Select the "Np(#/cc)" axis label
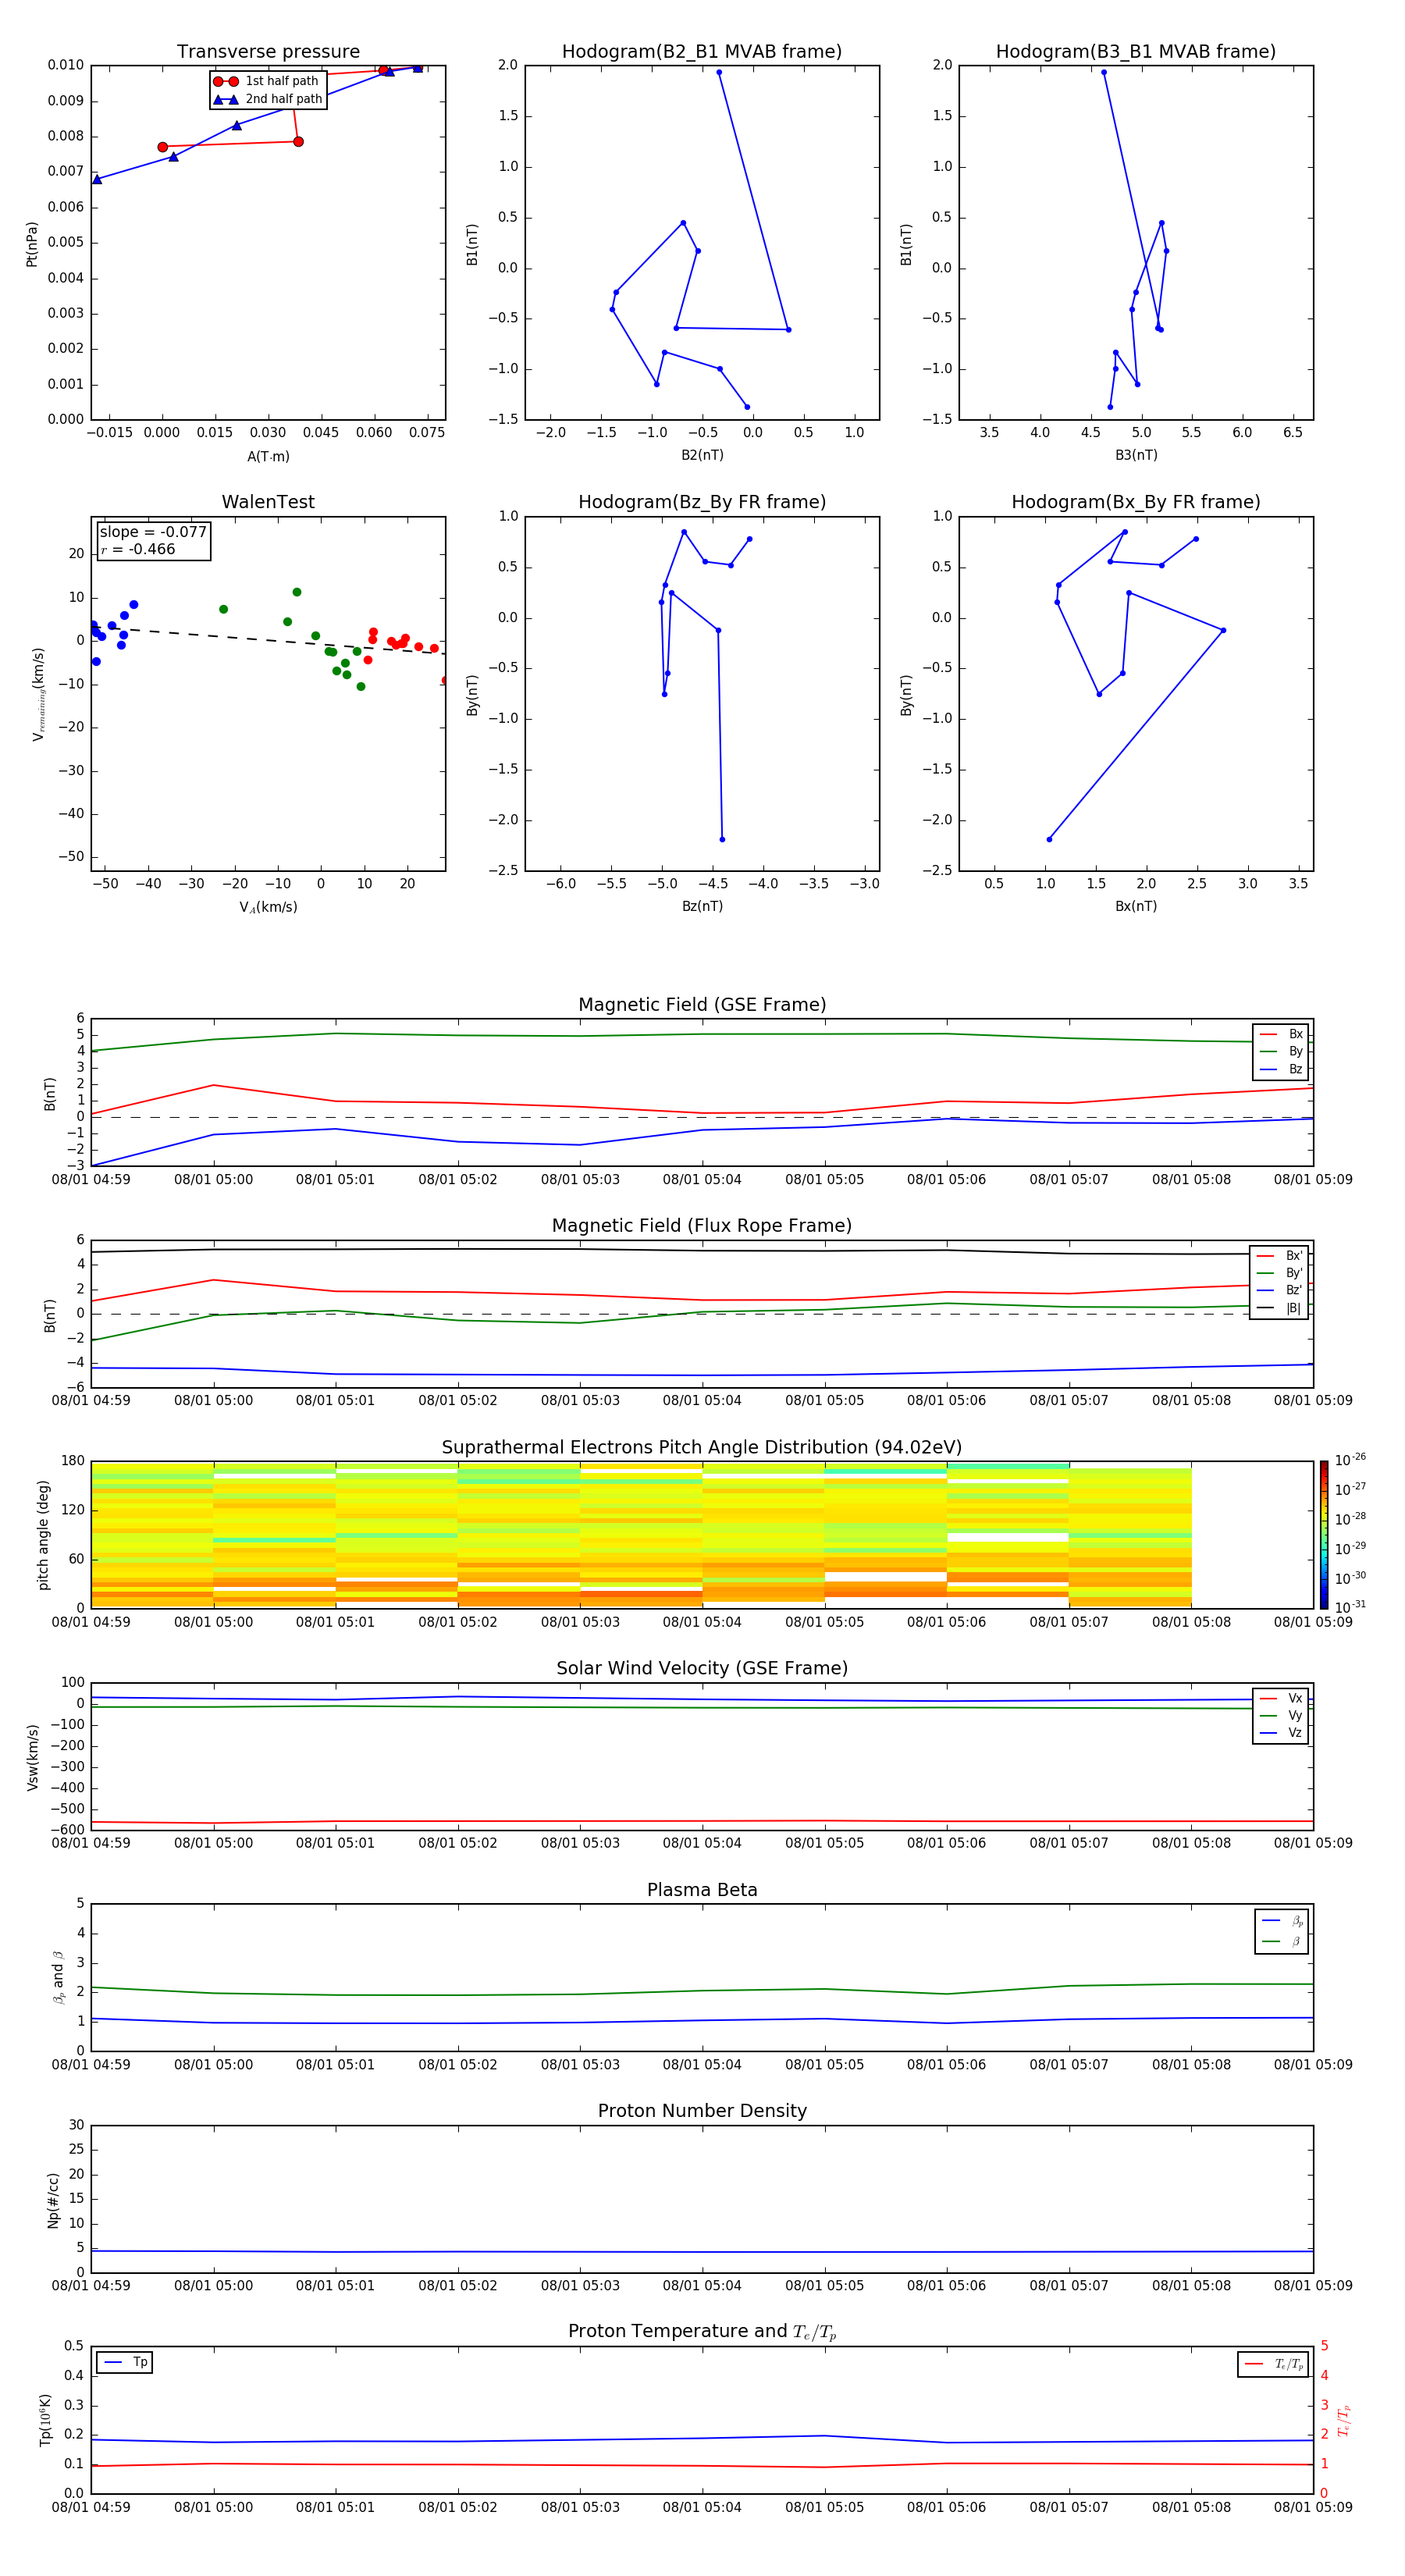The height and width of the screenshot is (2576, 1405). point(53,2200)
